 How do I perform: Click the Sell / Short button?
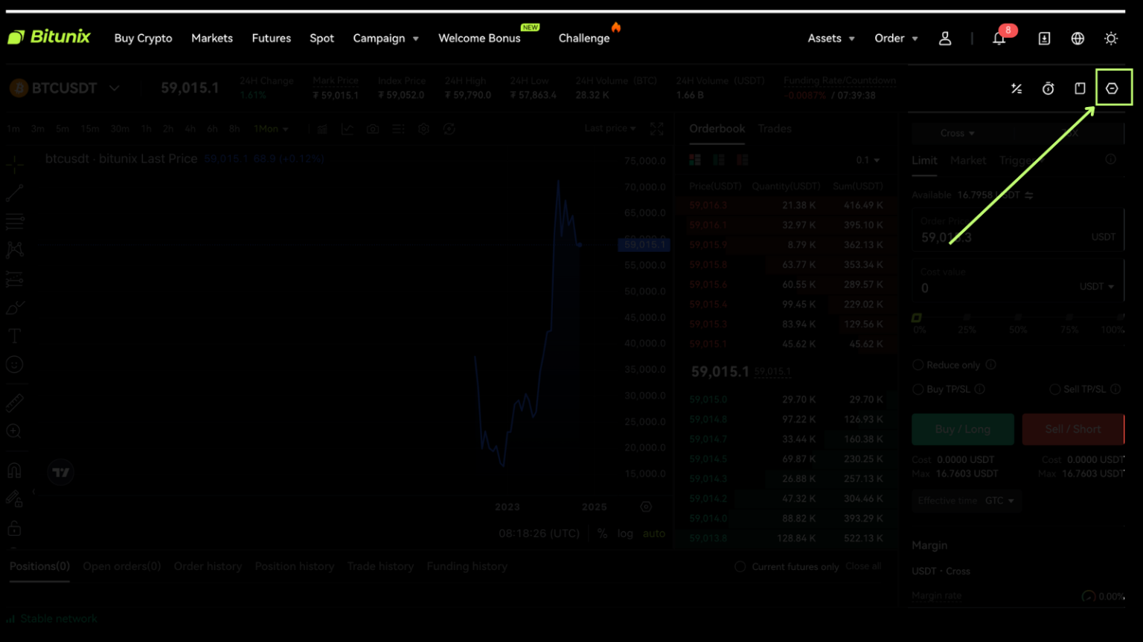point(1073,429)
